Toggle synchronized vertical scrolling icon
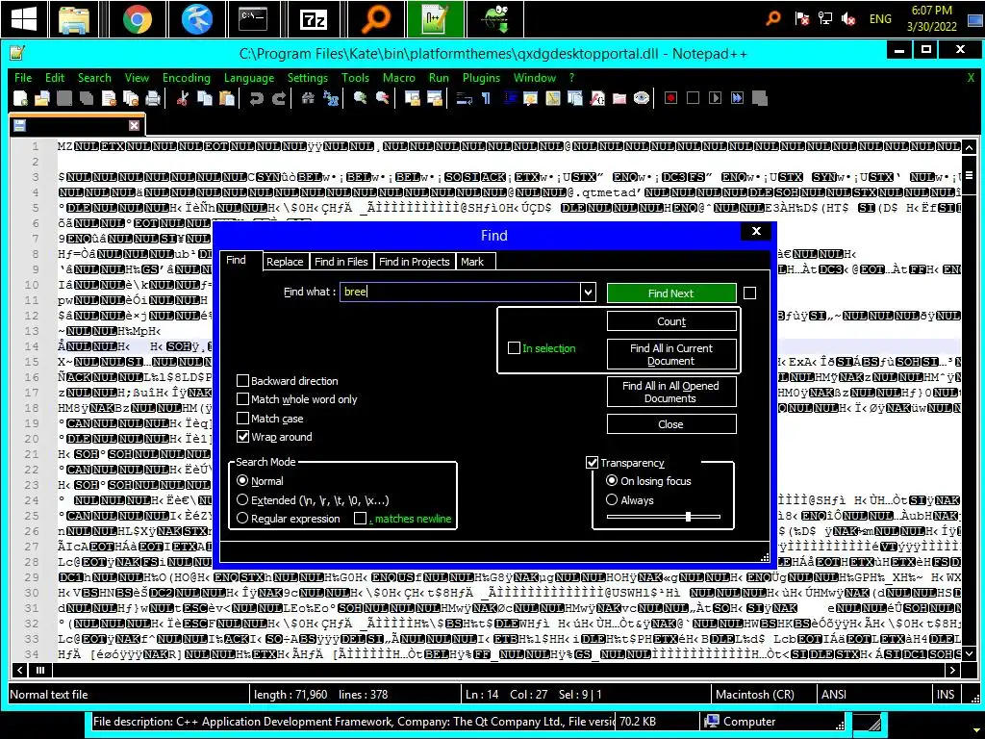This screenshot has height=739, width=985. (412, 98)
